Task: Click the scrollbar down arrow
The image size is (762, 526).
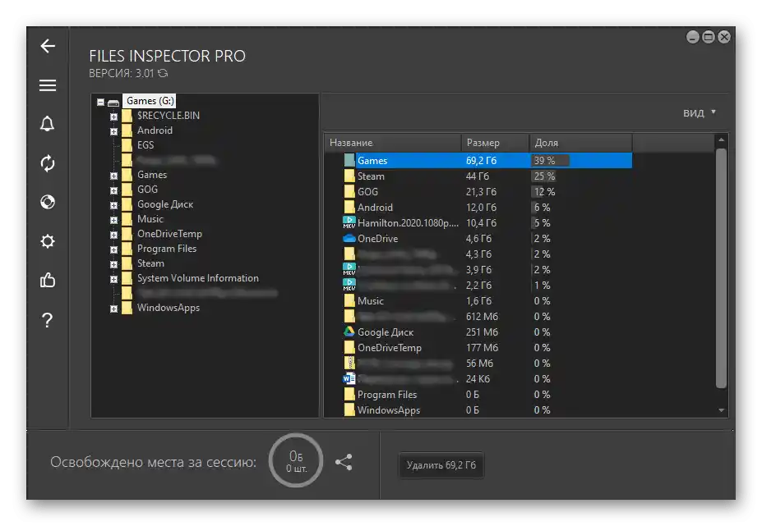Action: (x=721, y=410)
